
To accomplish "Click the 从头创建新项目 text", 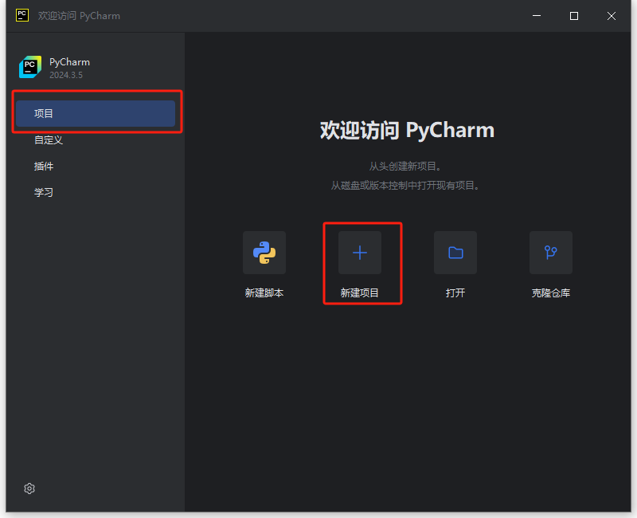I will 405,167.
